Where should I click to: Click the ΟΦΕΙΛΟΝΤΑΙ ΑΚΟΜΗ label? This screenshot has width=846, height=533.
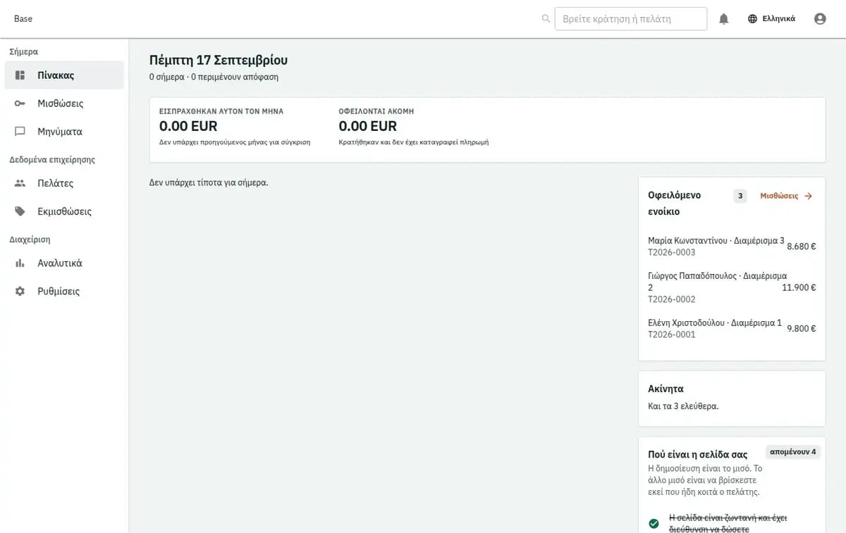[376, 111]
